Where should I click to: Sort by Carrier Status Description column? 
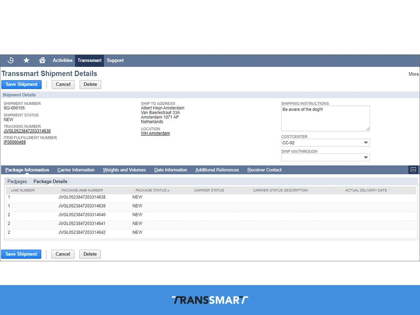coord(280,190)
